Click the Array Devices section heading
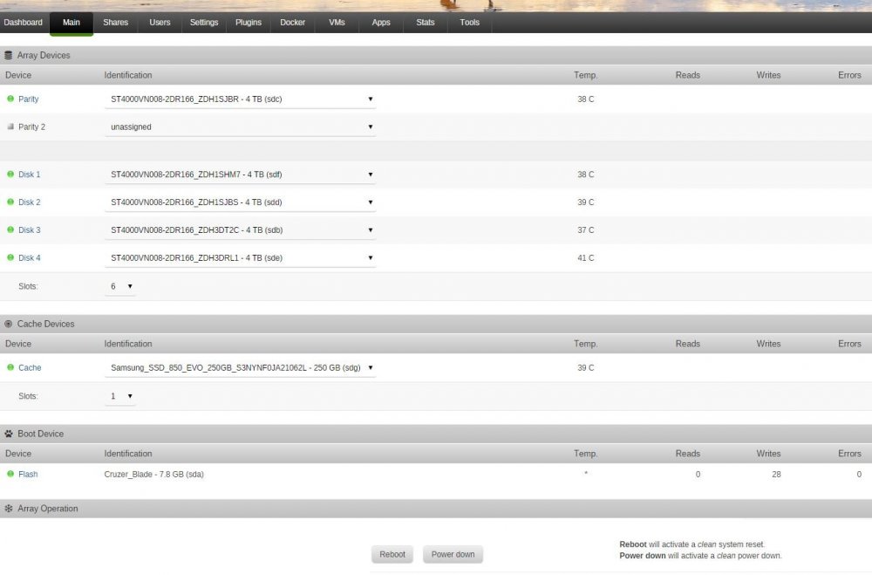The width and height of the screenshot is (872, 575). click(x=44, y=55)
